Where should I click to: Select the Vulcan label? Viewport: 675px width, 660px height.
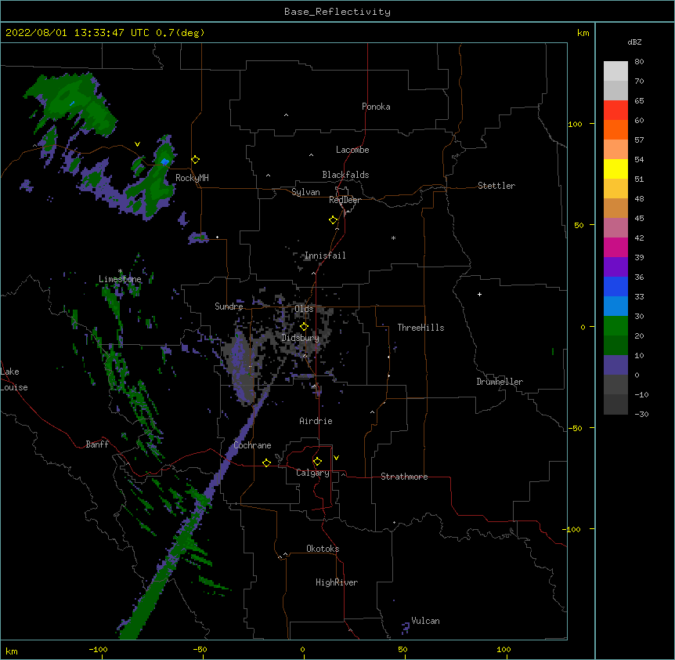click(425, 621)
